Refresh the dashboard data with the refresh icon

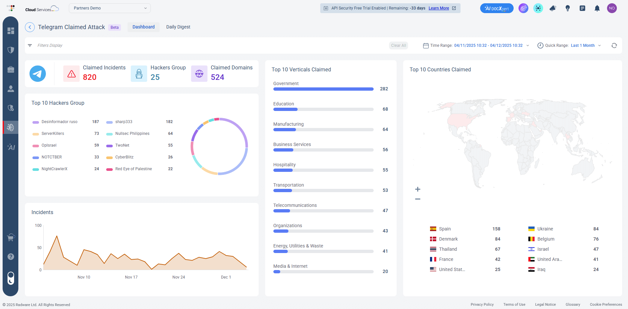point(615,45)
